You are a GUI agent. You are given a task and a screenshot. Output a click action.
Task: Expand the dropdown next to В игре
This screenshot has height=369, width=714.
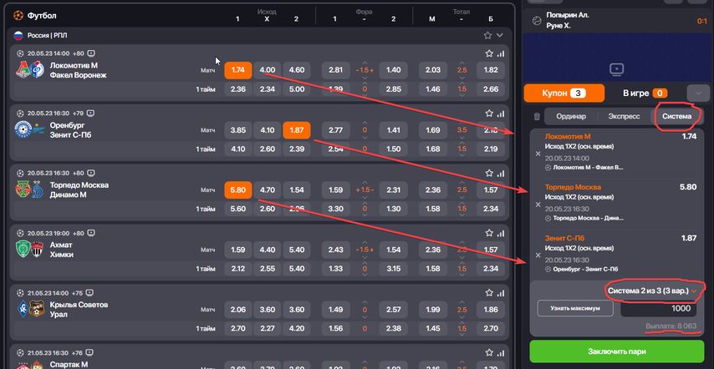click(698, 94)
